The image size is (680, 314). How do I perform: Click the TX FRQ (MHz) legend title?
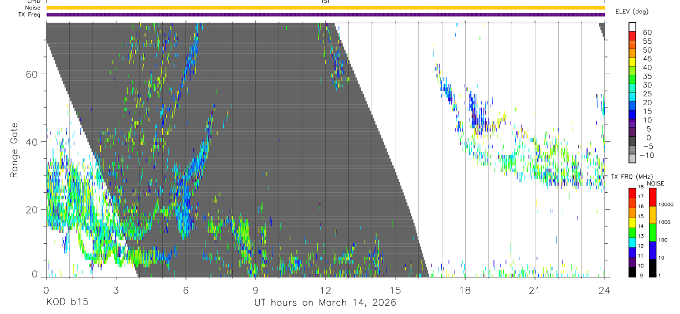632,177
